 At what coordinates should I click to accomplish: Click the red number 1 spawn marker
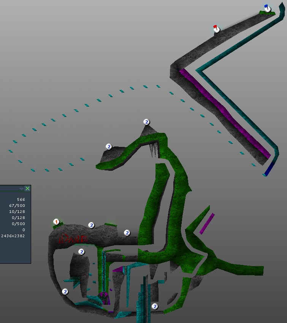56,222
